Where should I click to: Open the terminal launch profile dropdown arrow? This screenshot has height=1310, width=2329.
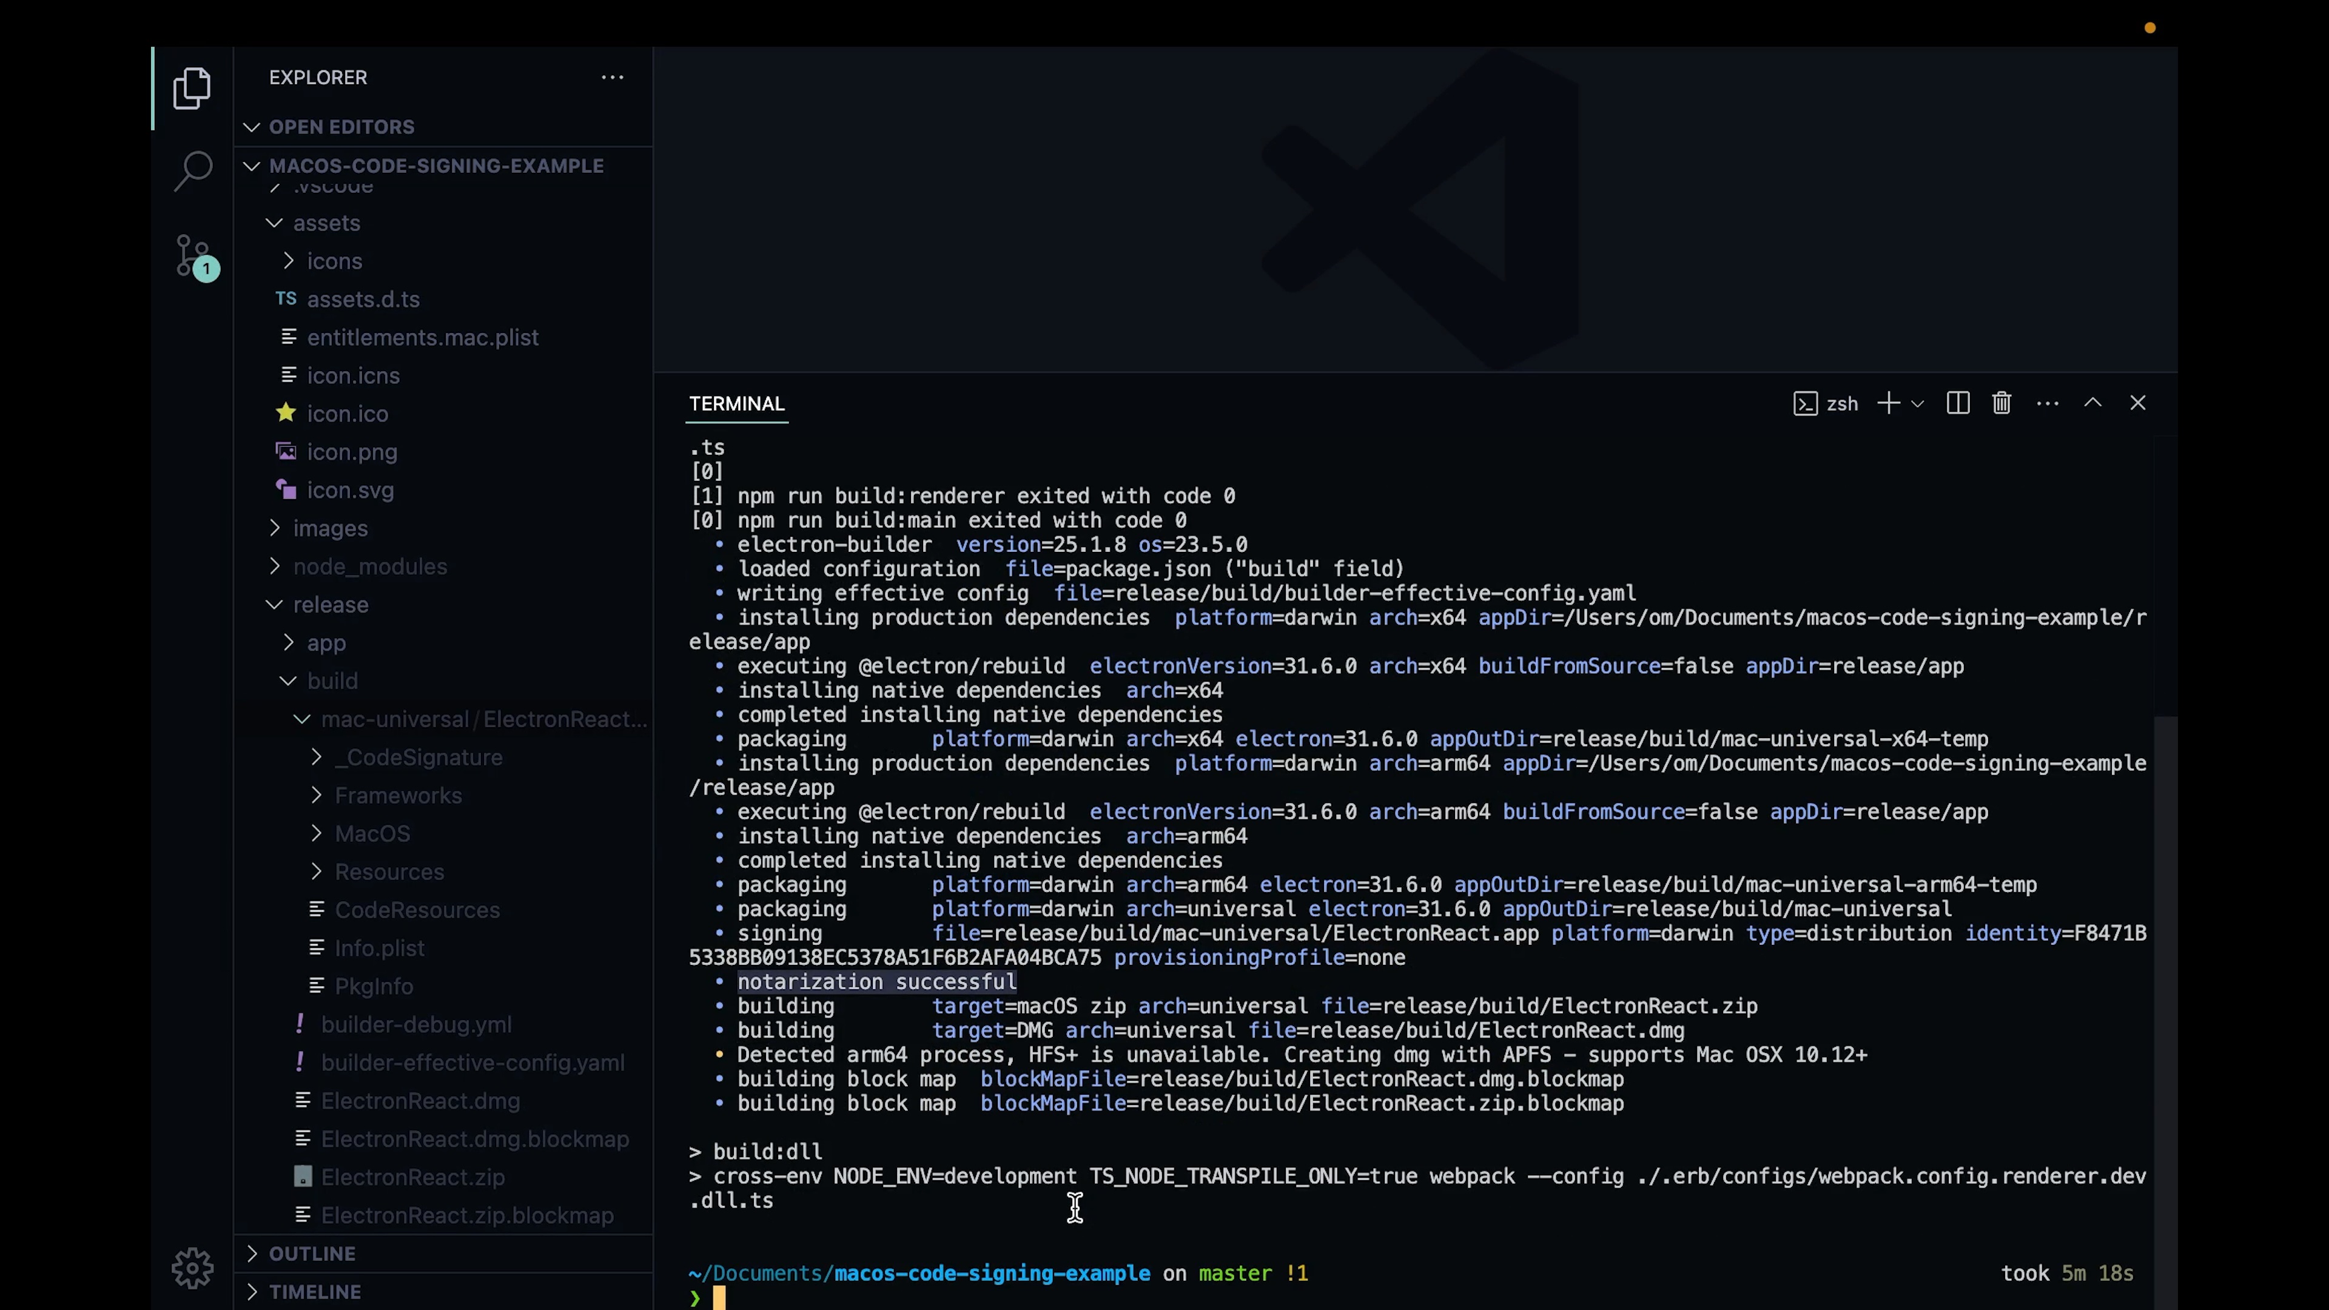click(1918, 404)
